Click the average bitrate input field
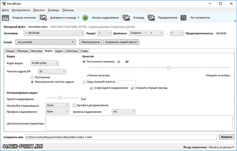The height and width of the screenshot is (151, 237). 127,83
